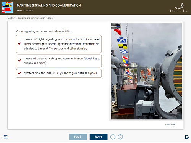Open the table of contents list icon
Viewport: 191px width, 143px height.
(5, 137)
